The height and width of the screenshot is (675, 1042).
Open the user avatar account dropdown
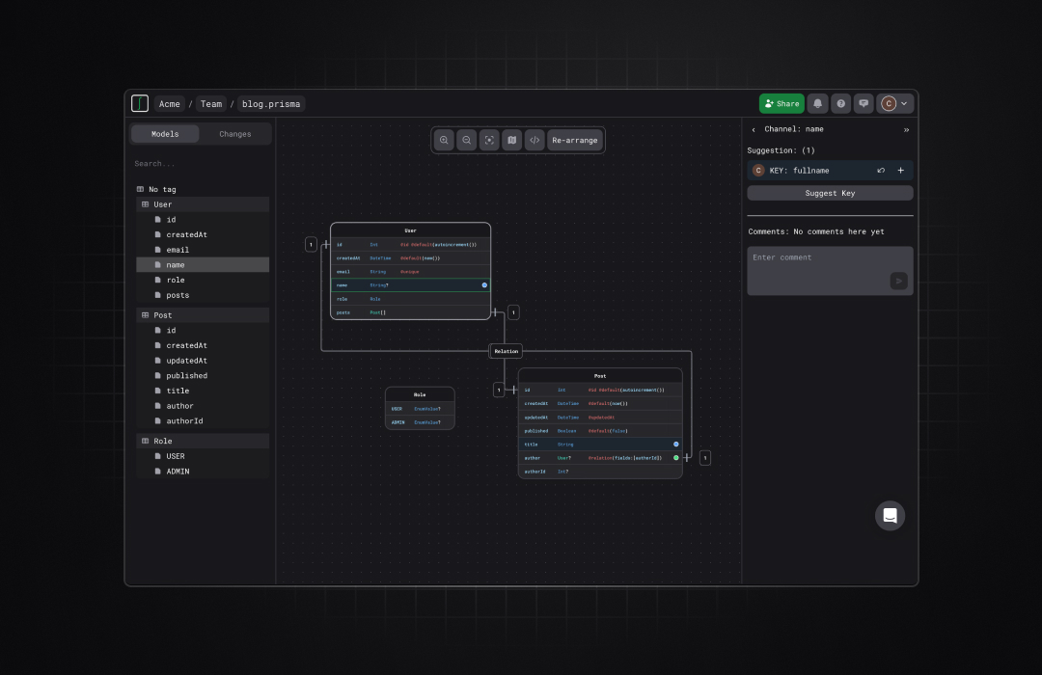pos(894,103)
